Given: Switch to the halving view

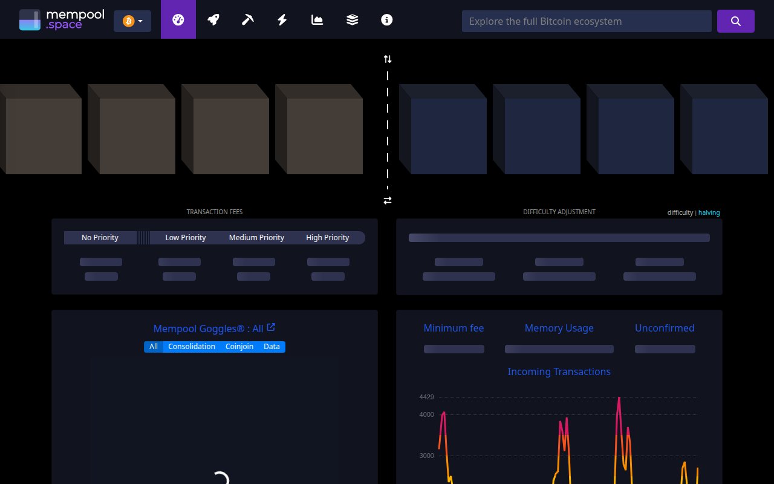Looking at the screenshot, I should pos(709,212).
